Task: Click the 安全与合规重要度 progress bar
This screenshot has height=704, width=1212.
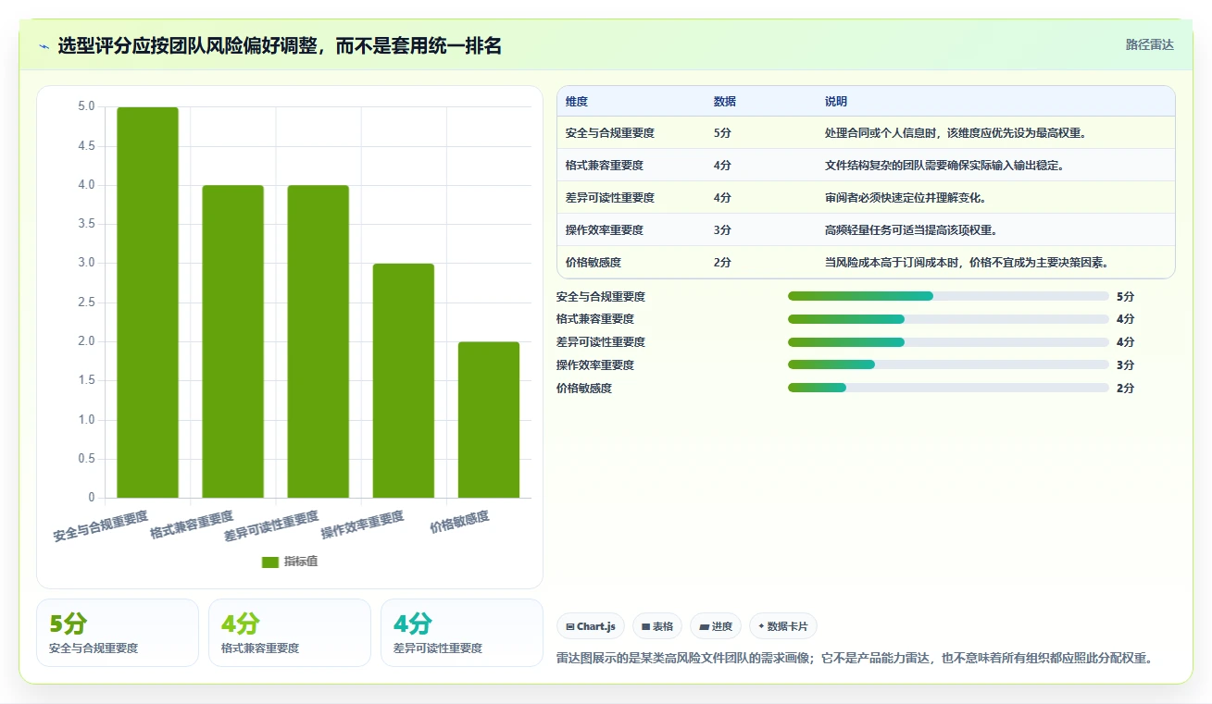Action: coord(948,296)
